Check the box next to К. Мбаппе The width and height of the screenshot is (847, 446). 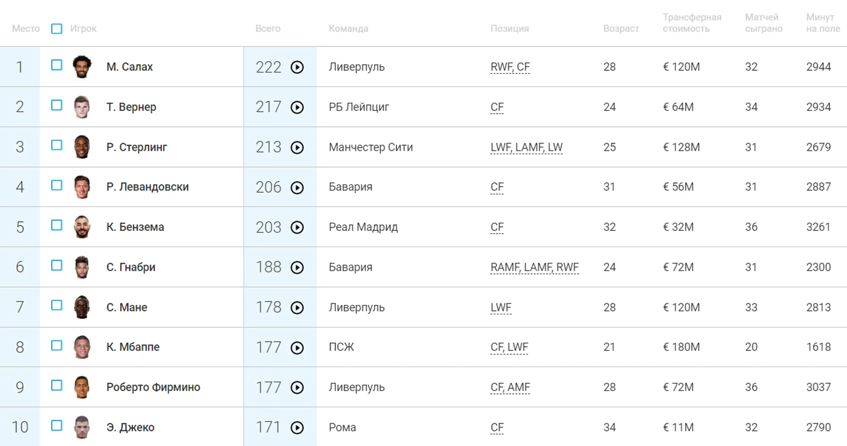tap(56, 345)
